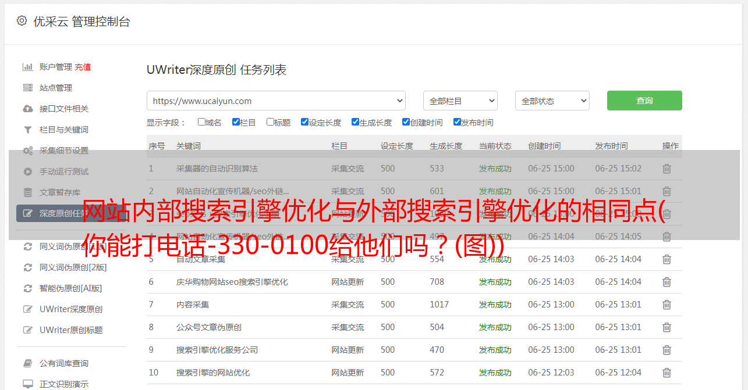Click 网站更新 in the 搜索引擎优化服务公司 row

pos(348,350)
